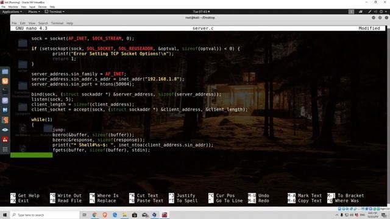Launch the red flame dock icon
The width and height of the screenshot is (390, 219).
(x=5, y=139)
